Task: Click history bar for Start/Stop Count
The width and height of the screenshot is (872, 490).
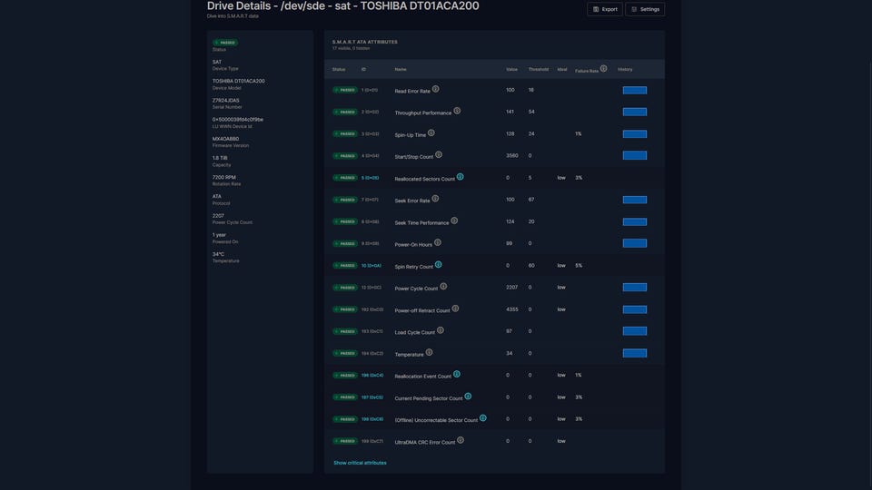Action: pyautogui.click(x=635, y=155)
